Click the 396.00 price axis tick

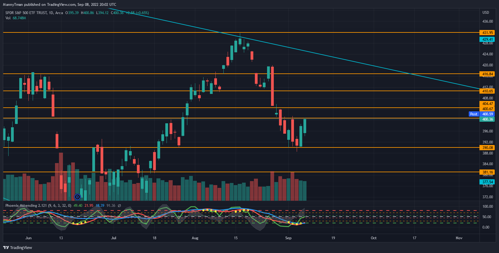pyautogui.click(x=487, y=131)
